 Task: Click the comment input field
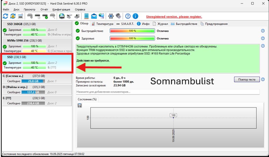coord(168,92)
